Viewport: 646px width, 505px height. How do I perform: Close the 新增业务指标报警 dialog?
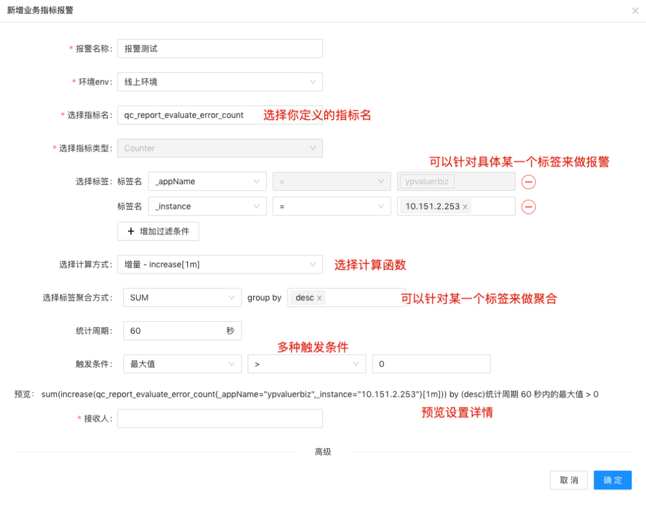coord(636,10)
